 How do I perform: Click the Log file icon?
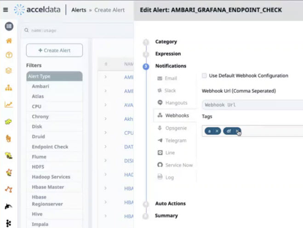coord(160,177)
